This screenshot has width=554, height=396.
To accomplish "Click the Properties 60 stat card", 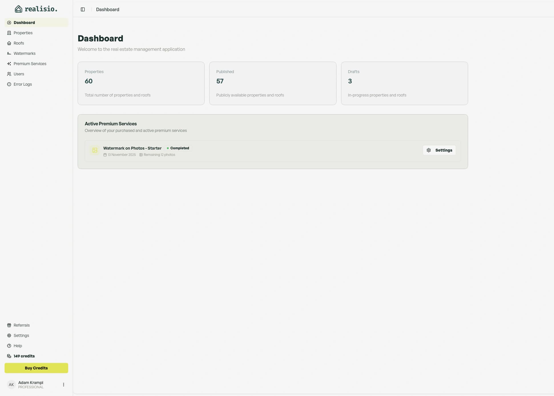I will 141,83.
